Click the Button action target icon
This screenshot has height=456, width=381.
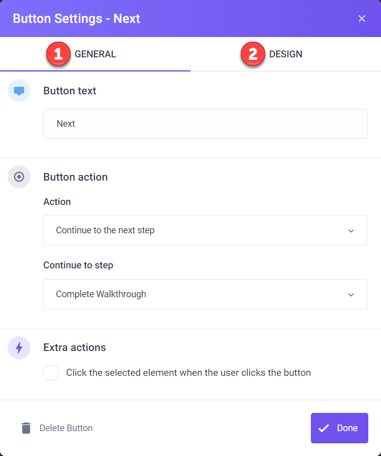pos(19,177)
